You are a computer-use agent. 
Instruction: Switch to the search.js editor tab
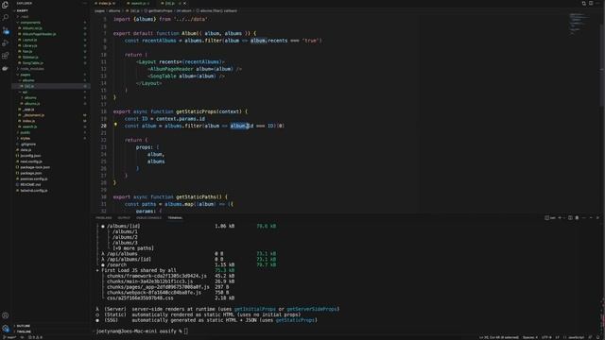pos(137,3)
